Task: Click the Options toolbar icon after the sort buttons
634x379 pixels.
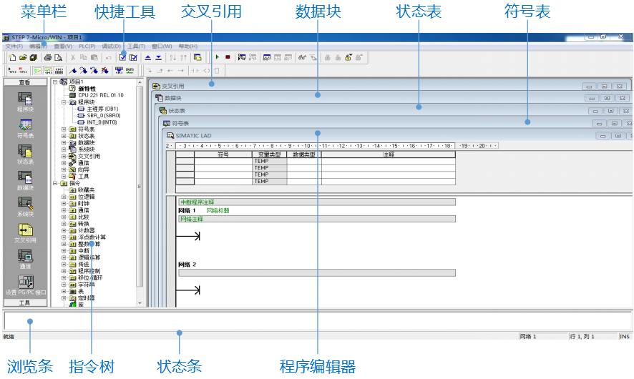Action: 197,57
